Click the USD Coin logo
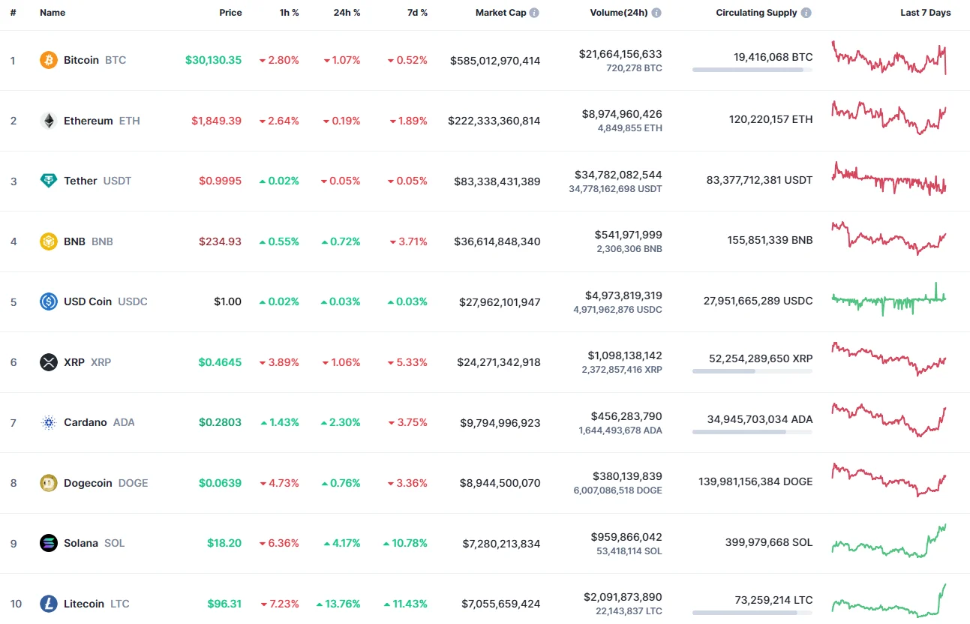 pos(48,301)
